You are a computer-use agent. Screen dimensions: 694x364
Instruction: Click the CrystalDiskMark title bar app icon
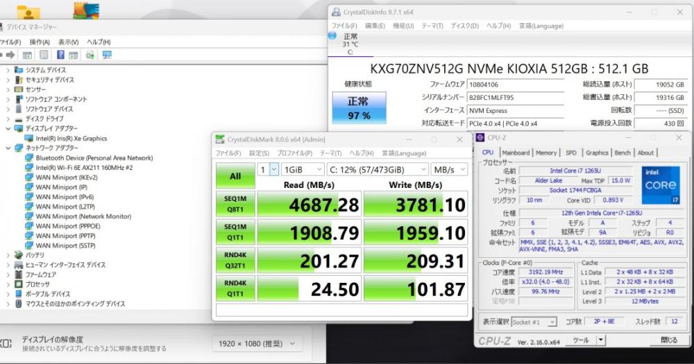click(220, 139)
